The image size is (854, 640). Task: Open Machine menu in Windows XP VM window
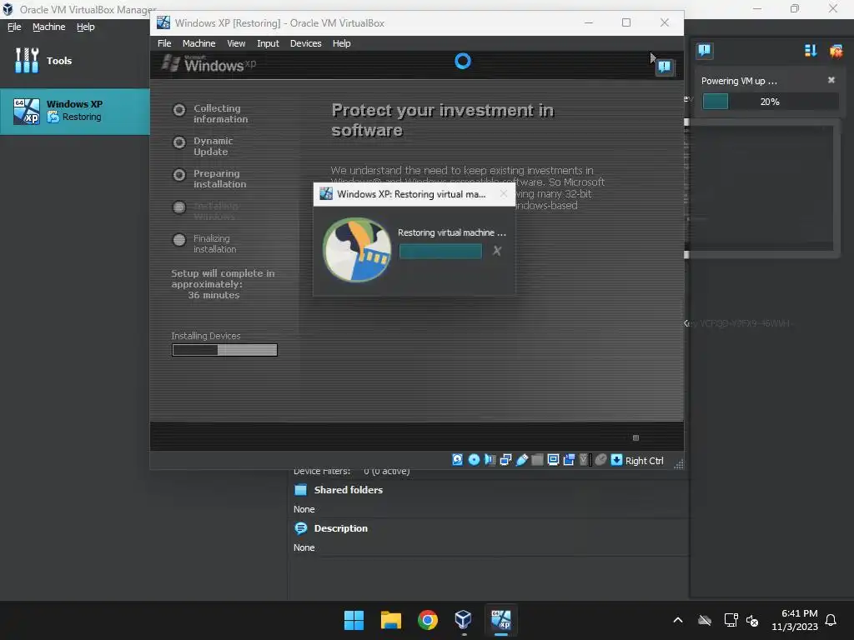(198, 43)
